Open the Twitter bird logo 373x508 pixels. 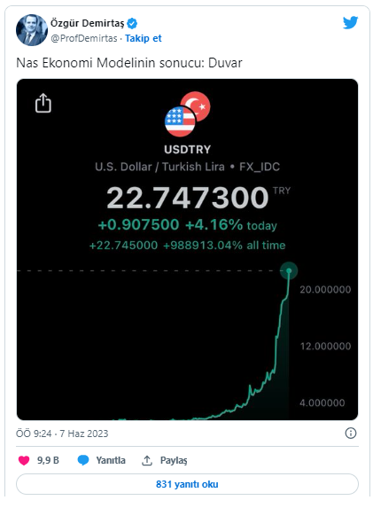[x=350, y=22]
